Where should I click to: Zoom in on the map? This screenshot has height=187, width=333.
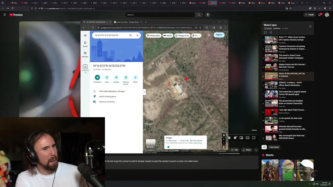[224, 139]
